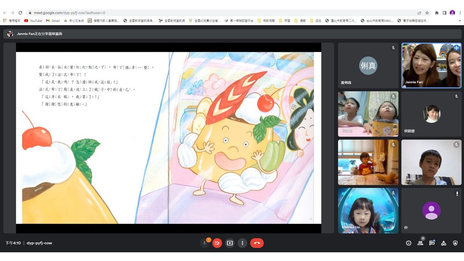464x261 pixels.
Task: Open the Chrome extensions puzzle icon
Action: pyautogui.click(x=437, y=13)
